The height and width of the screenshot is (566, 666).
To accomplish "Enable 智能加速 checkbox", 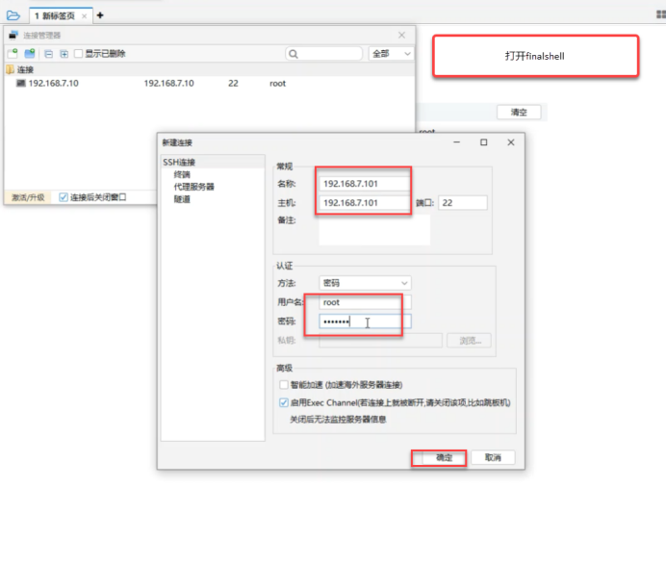I will point(283,384).
